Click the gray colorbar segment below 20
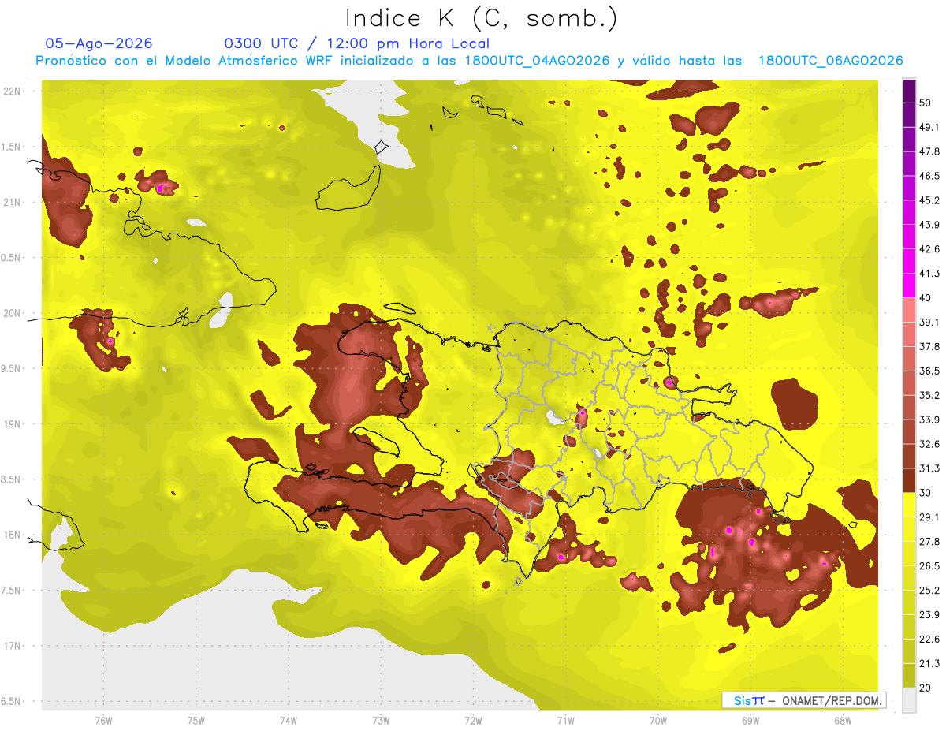The width and height of the screenshot is (946, 731). [x=910, y=699]
